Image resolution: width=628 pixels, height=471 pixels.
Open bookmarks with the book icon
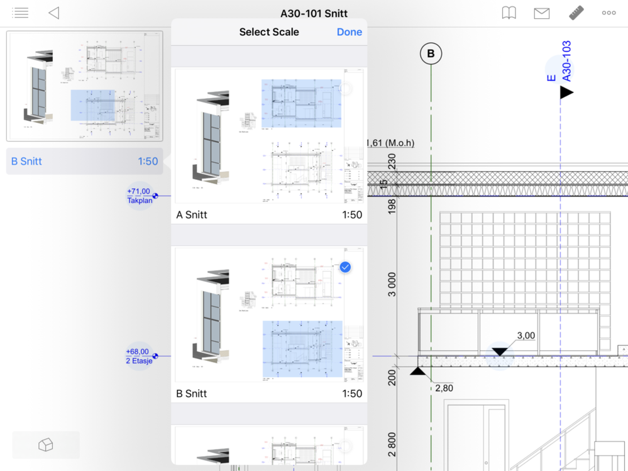click(x=509, y=13)
